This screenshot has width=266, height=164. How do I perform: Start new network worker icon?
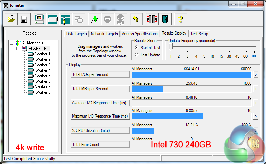(x=66, y=19)
